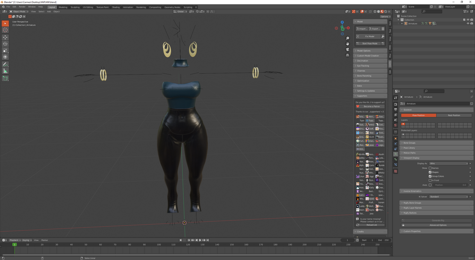Image resolution: width=475 pixels, height=260 pixels.
Task: Select the 3D Cursor tool
Action: tap(5, 30)
